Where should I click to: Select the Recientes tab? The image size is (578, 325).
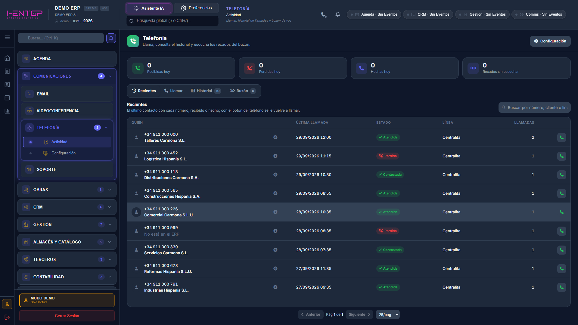click(x=144, y=91)
